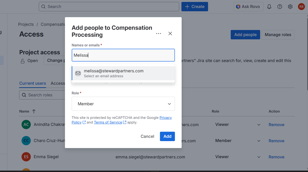Open the Privacy Policy link
308x172 pixels.
pyautogui.click(x=166, y=118)
